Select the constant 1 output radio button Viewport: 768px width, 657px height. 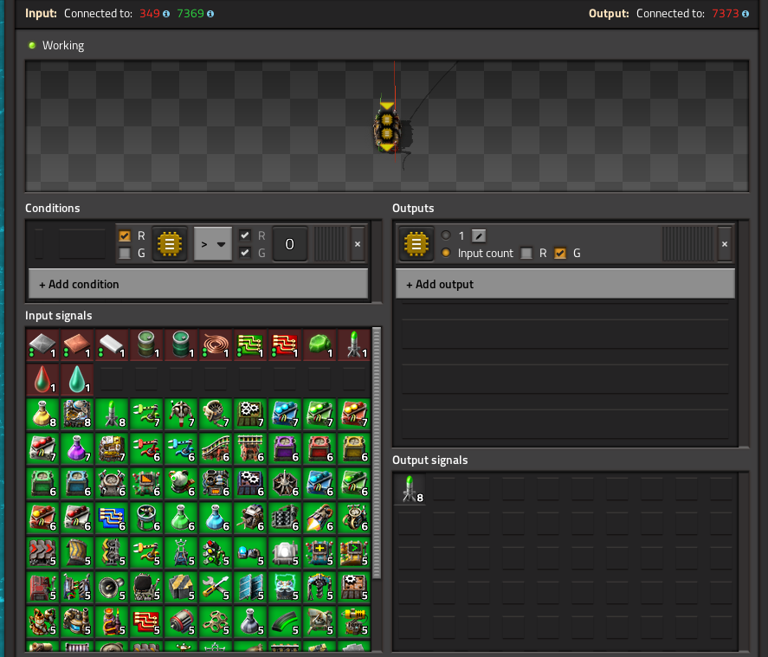point(446,235)
